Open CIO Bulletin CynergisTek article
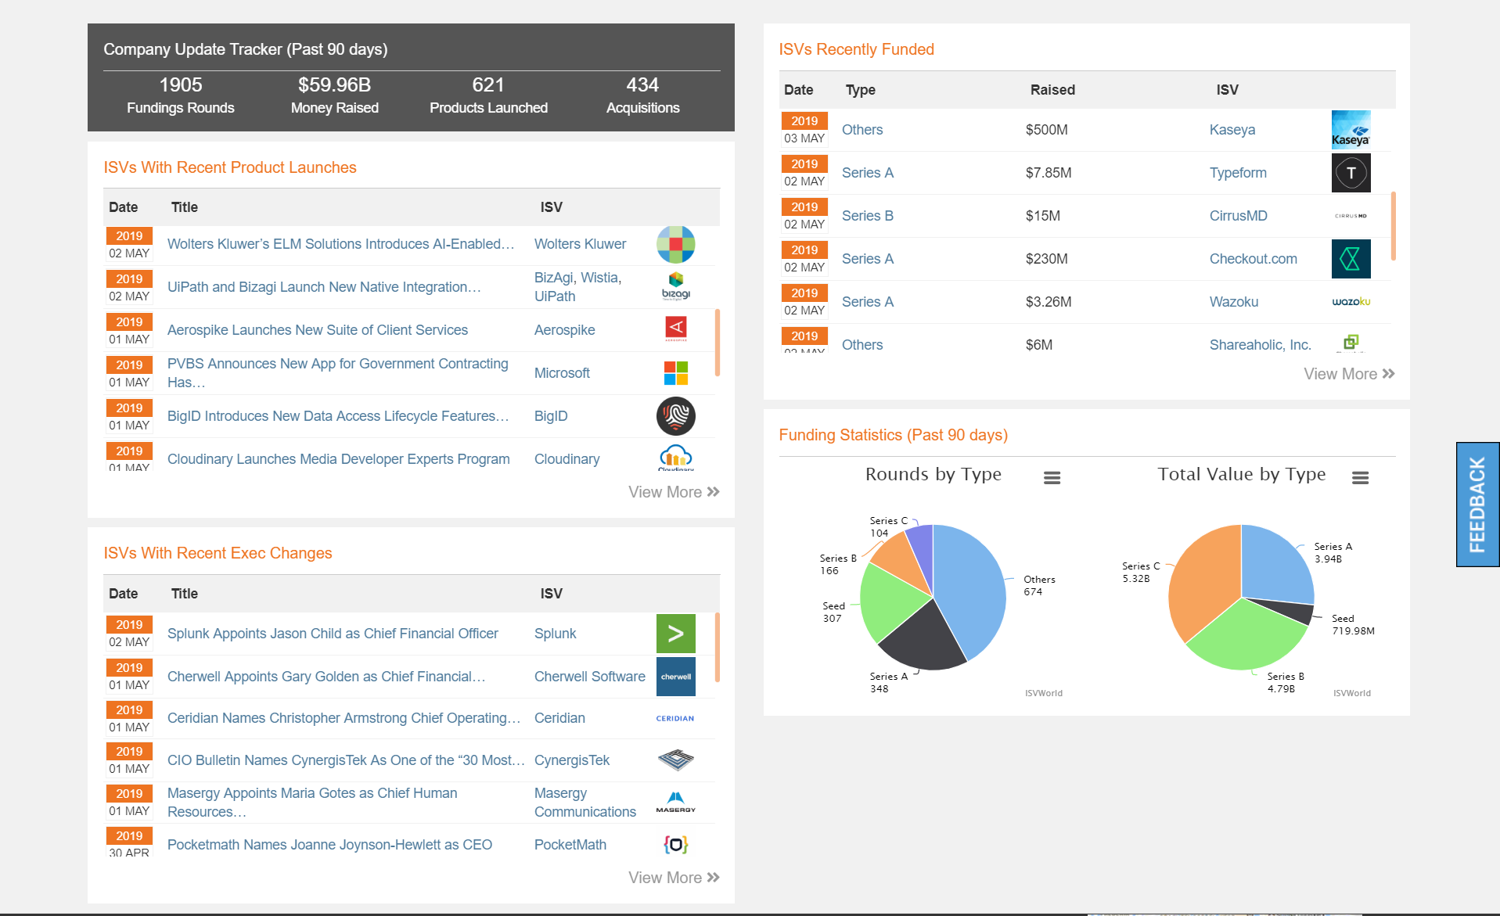The width and height of the screenshot is (1500, 916). [x=346, y=760]
